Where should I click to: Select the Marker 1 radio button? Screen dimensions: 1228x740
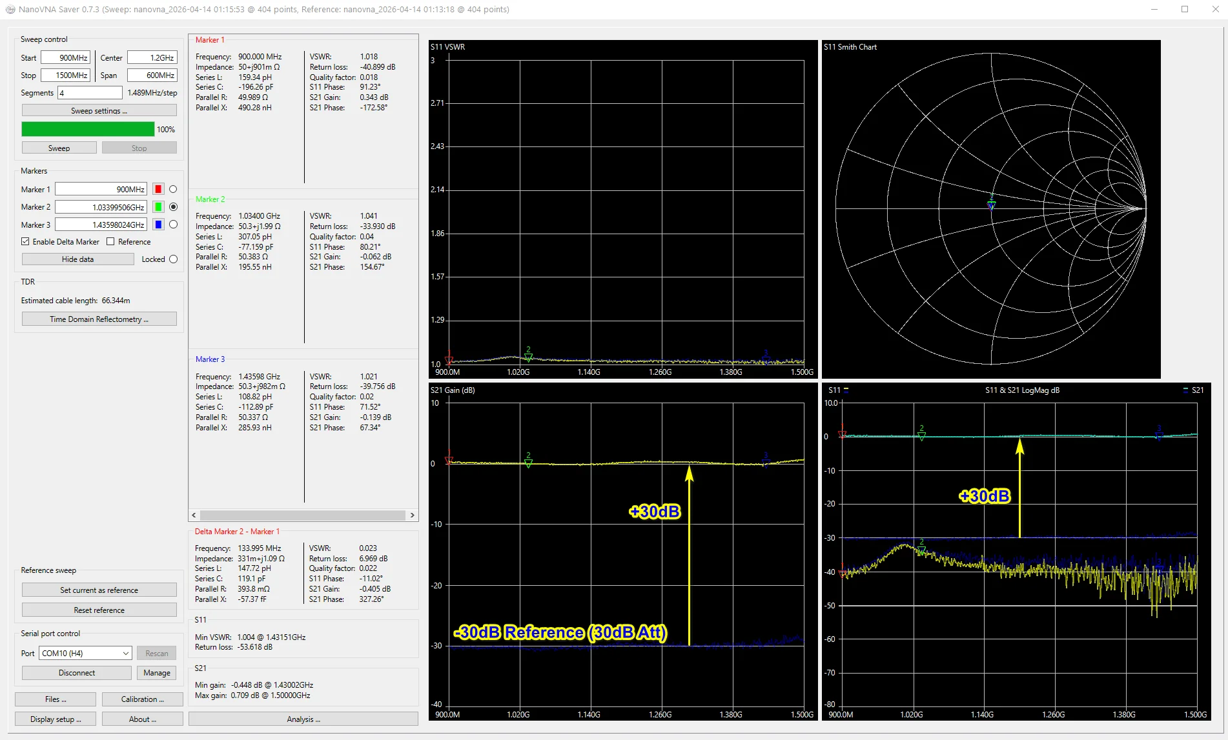173,189
